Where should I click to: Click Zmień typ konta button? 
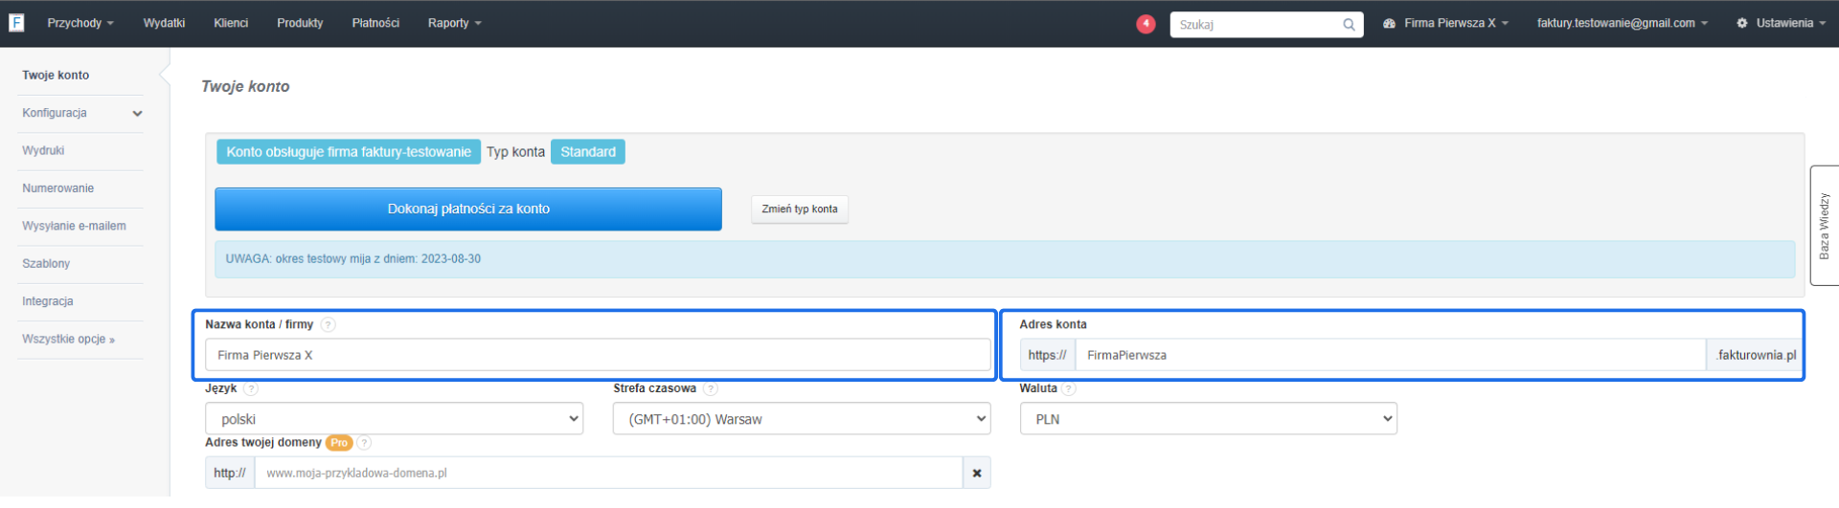799,210
